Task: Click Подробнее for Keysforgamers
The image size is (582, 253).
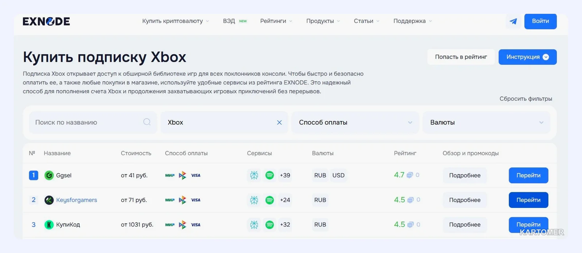Action: [465, 200]
